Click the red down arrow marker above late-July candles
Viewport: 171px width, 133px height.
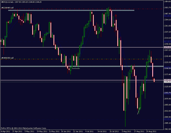click(x=116, y=16)
